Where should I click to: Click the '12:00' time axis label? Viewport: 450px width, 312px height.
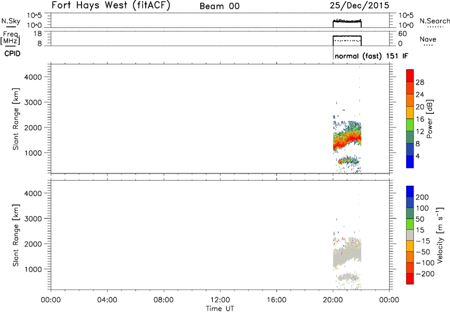(x=220, y=300)
